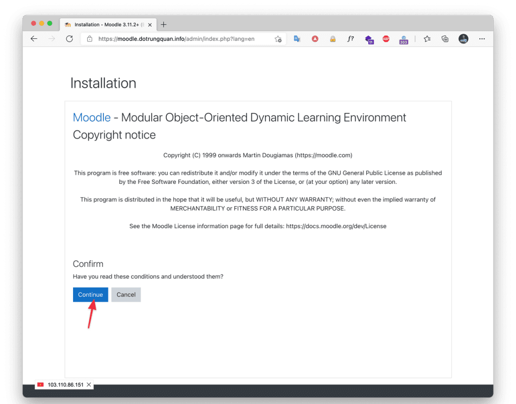Click the Continue button
The height and width of the screenshot is (404, 516).
click(x=90, y=295)
